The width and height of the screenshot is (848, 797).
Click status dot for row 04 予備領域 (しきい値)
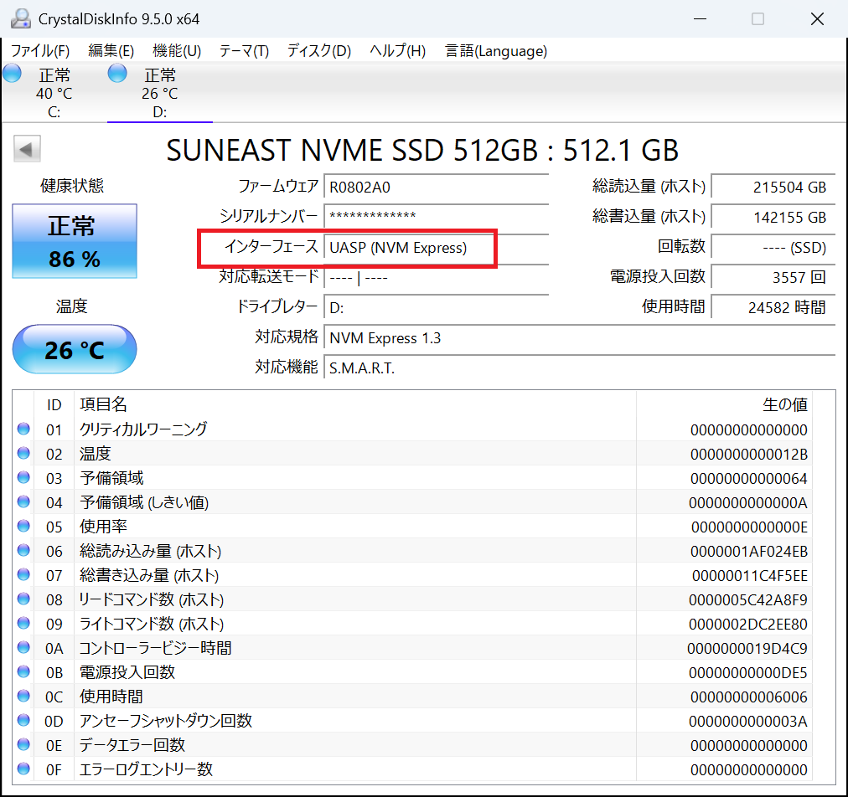tap(23, 502)
